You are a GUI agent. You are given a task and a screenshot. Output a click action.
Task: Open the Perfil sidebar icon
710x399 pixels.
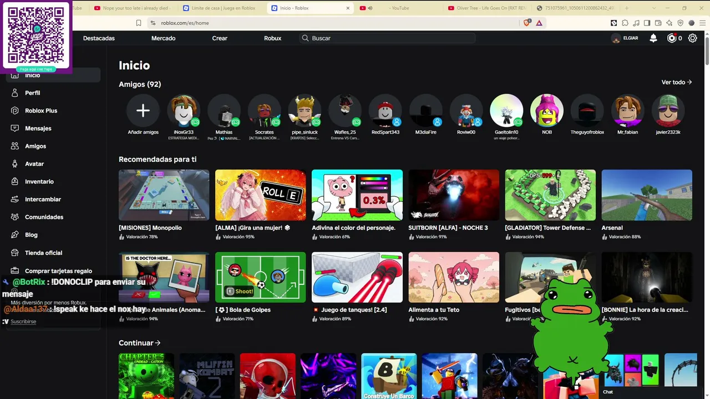click(x=15, y=93)
